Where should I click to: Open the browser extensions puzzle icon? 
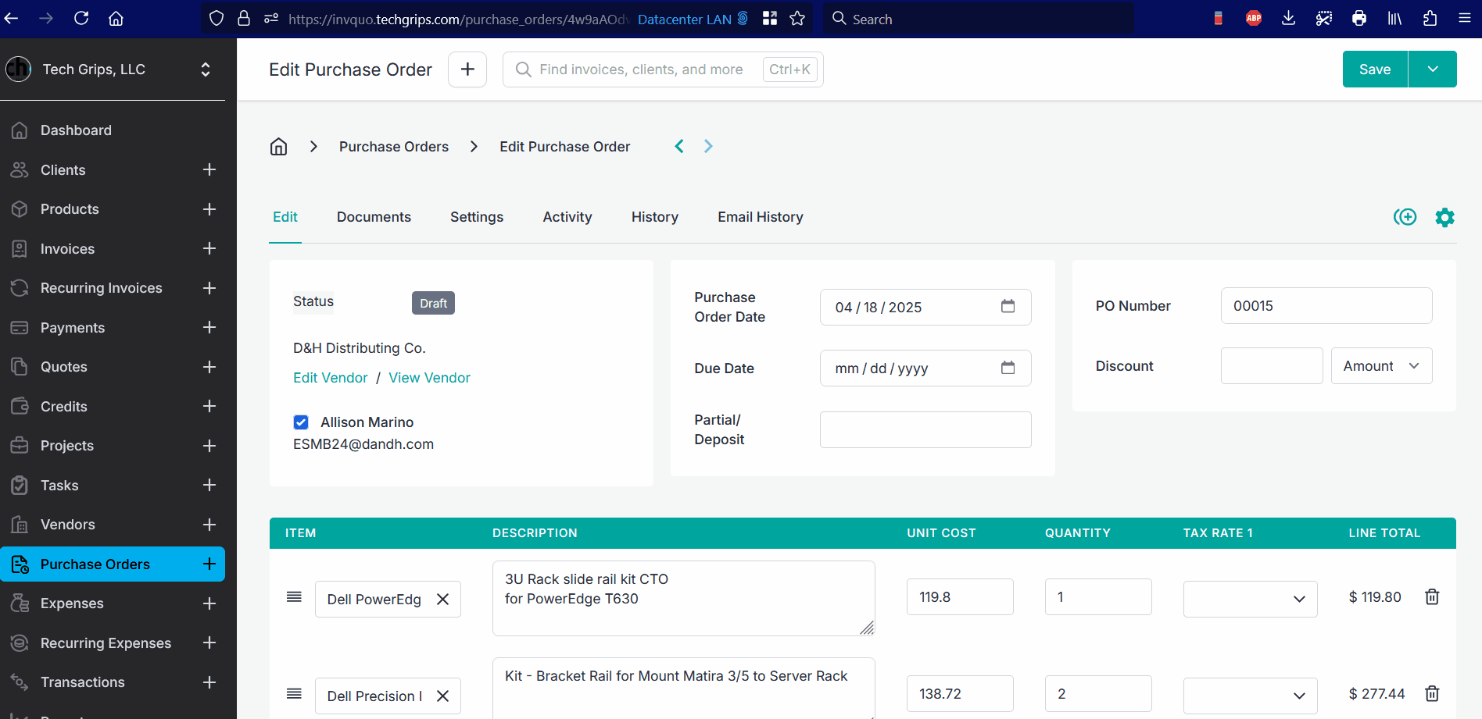point(1430,18)
